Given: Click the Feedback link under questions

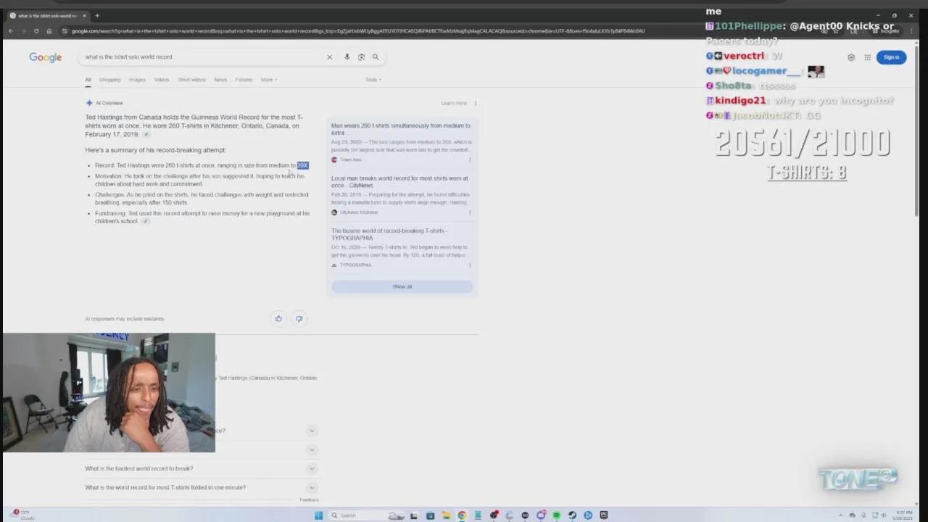Looking at the screenshot, I should click(309, 500).
